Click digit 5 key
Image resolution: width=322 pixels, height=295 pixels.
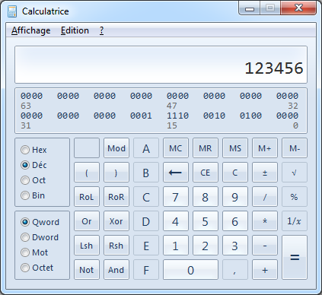coord(206,221)
